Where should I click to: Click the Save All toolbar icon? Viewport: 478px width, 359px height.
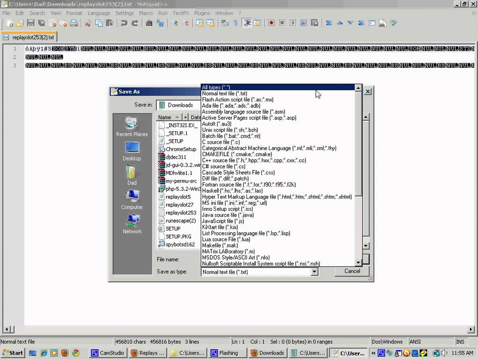41,23
